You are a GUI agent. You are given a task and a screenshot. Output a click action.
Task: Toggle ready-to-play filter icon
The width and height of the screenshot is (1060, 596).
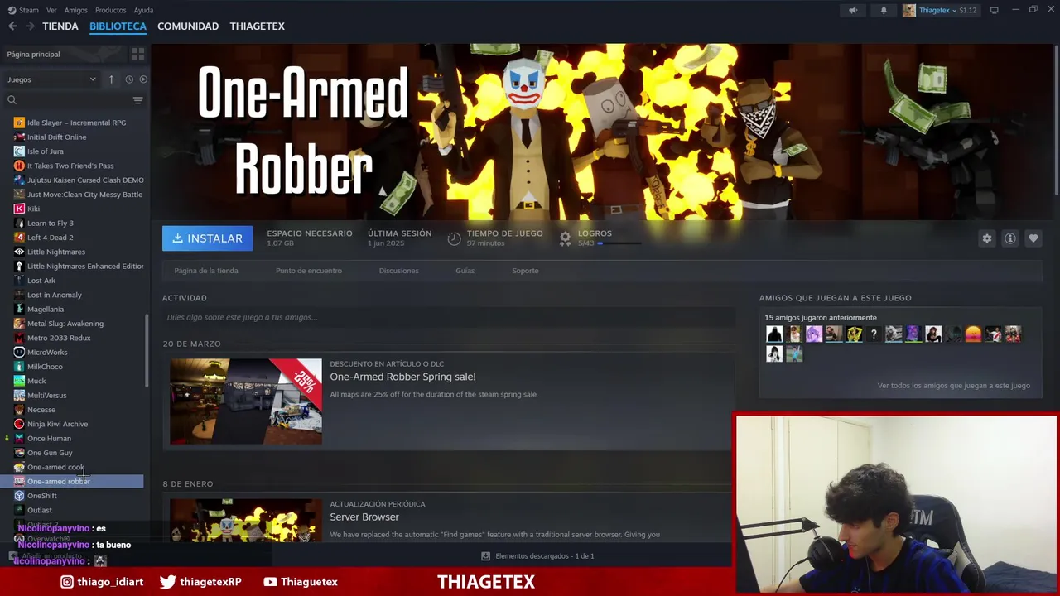(x=143, y=79)
